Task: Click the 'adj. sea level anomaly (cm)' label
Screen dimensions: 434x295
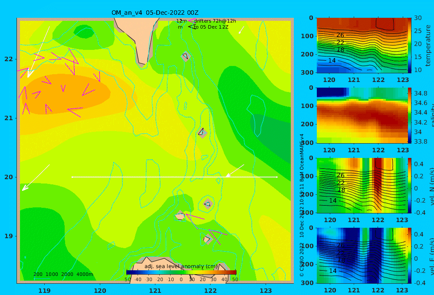Action: (181, 266)
